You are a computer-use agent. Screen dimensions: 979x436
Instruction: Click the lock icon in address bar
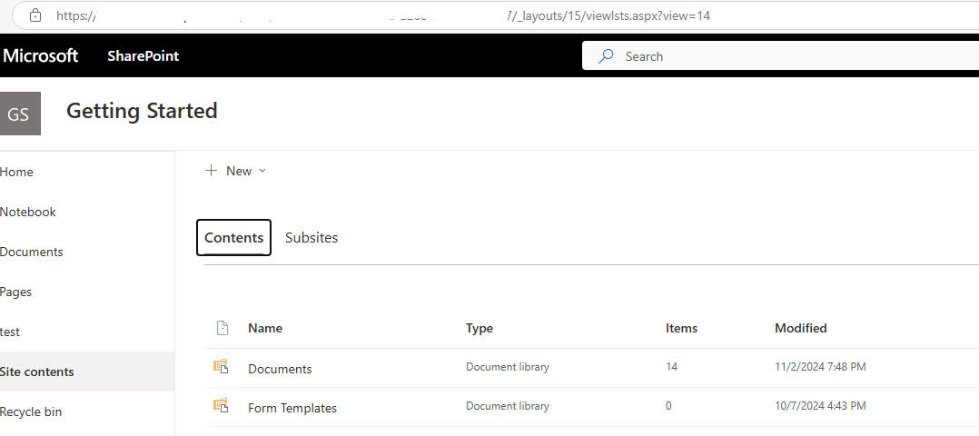(36, 15)
